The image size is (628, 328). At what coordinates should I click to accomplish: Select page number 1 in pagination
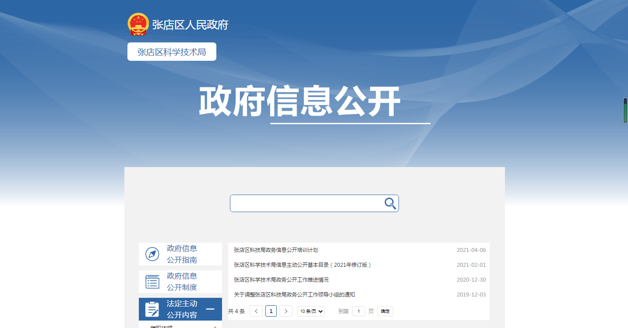[271, 311]
